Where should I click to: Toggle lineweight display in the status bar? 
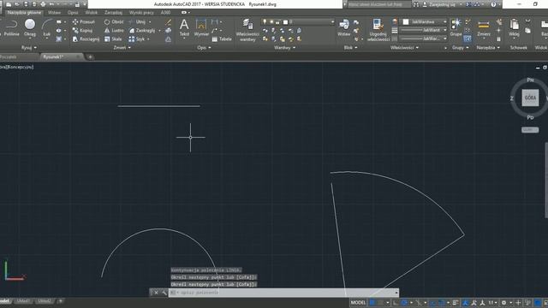point(456,302)
